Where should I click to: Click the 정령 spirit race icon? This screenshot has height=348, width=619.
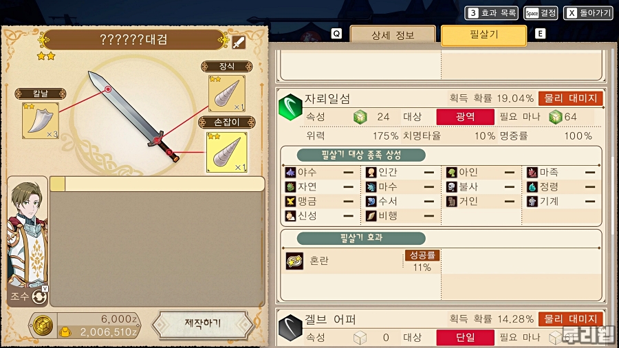point(532,186)
